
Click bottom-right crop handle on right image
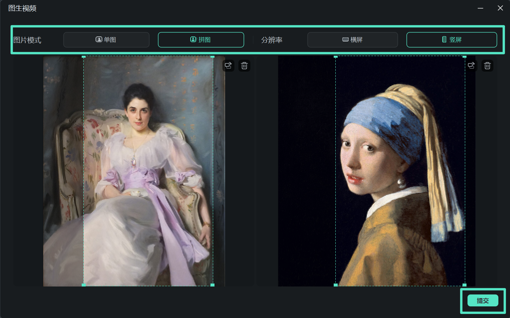click(465, 285)
